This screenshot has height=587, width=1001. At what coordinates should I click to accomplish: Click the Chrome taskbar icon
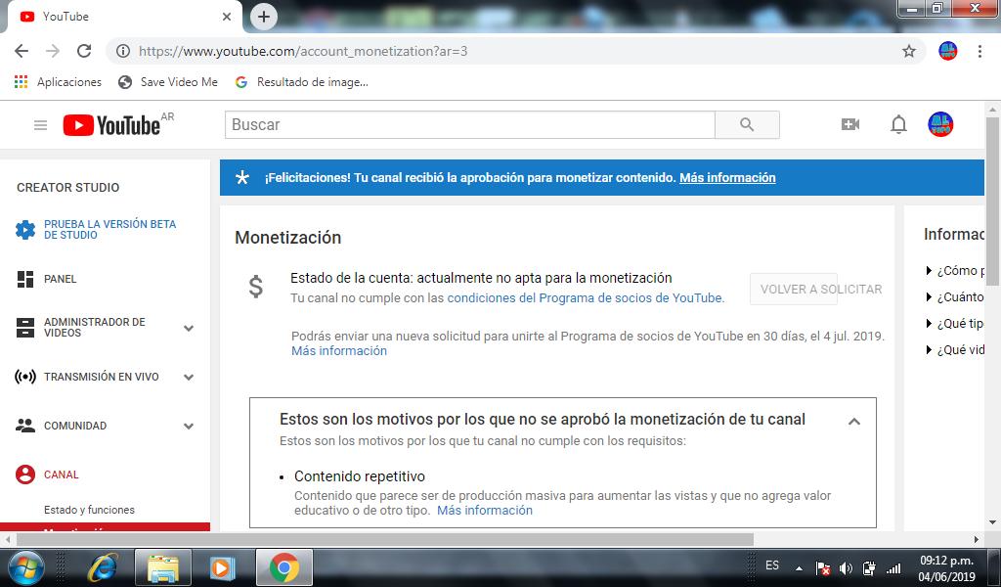click(x=284, y=567)
